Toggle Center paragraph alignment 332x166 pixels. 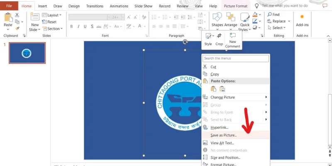coord(161,27)
